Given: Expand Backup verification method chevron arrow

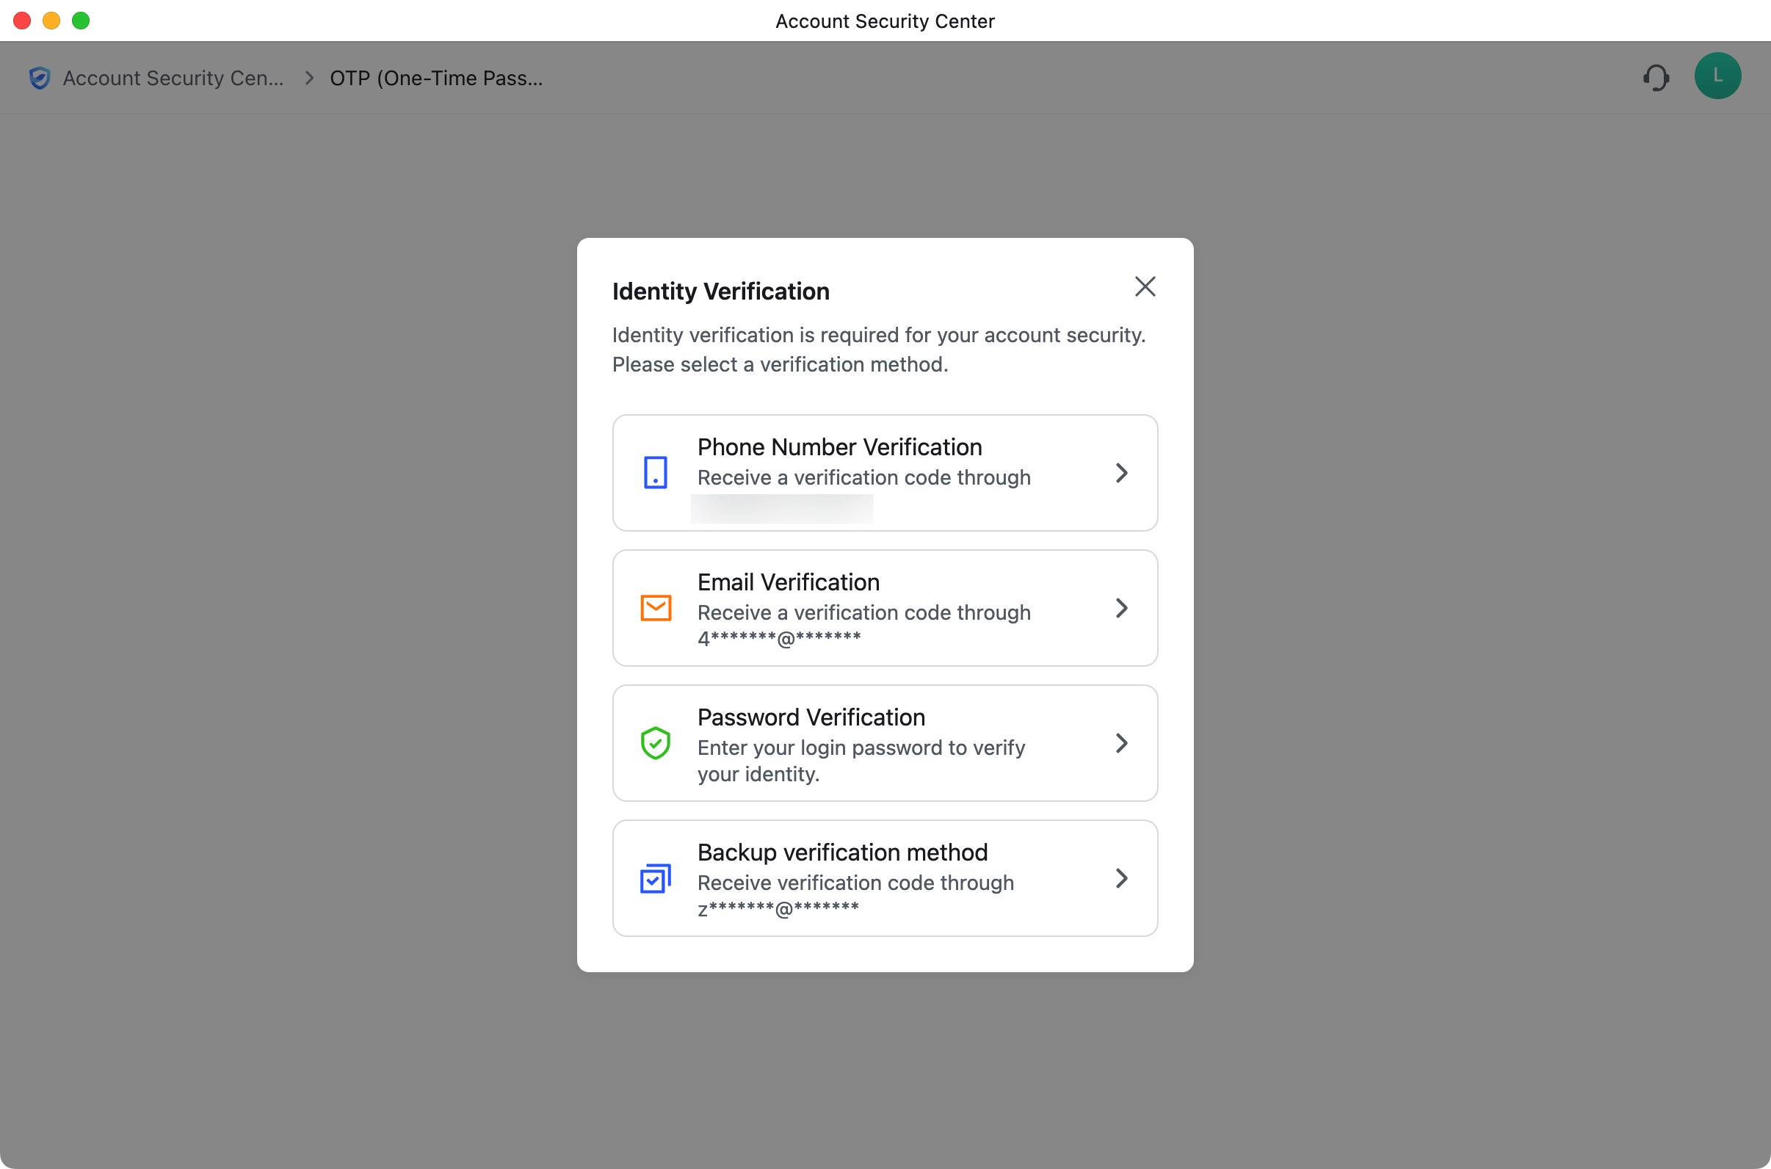Looking at the screenshot, I should pos(1121,878).
